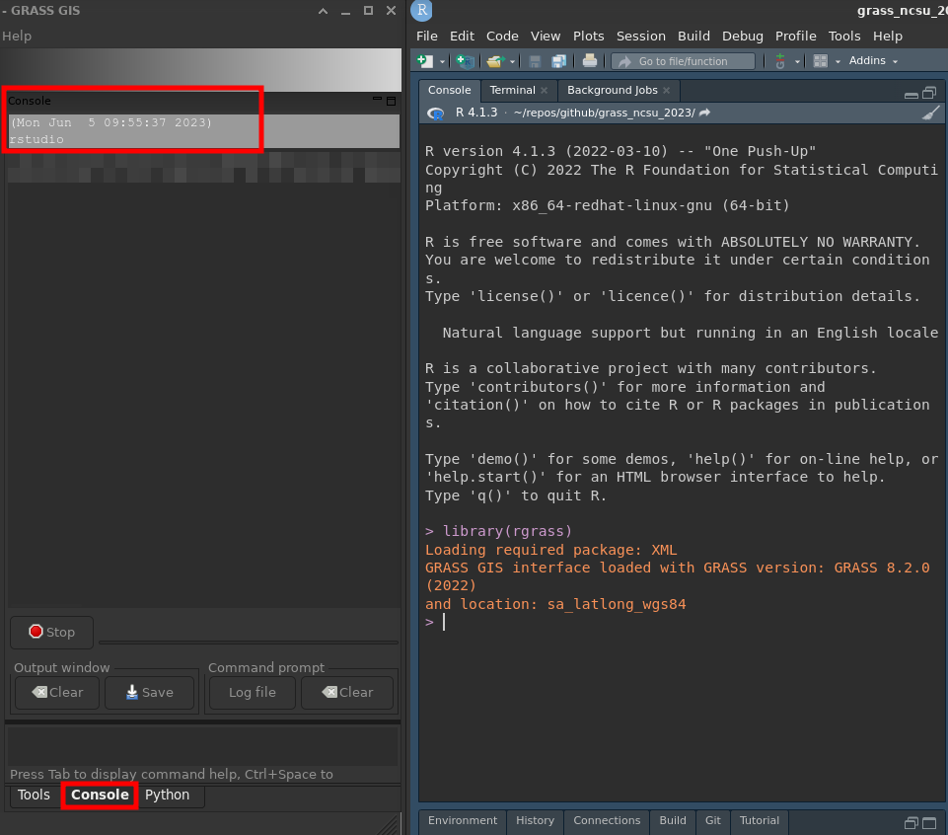Clear RStudio console with broom icon
948x835 pixels.
(931, 113)
